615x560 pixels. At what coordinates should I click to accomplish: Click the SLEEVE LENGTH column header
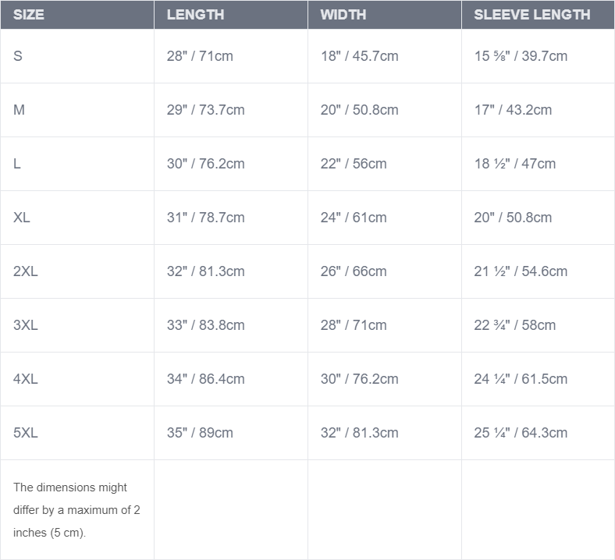pos(531,15)
